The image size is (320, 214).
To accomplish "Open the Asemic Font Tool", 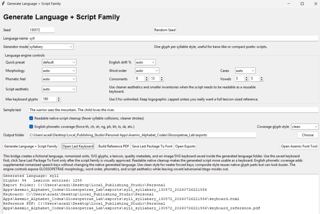I will coord(299,146).
